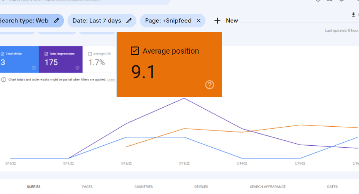Enable the Average CTR checkbox
The height and width of the screenshot is (194, 359).
point(90,54)
